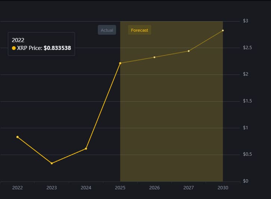271x199 pixels.
Task: Click the $3 y-axis label
Action: [x=245, y=21]
